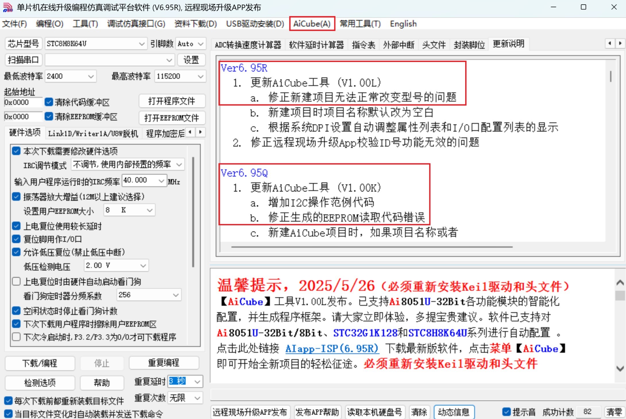Click left arrow of hardware options tabs
626x419 pixels.
coord(190,132)
